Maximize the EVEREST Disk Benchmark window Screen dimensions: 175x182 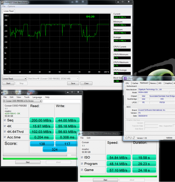122,2
